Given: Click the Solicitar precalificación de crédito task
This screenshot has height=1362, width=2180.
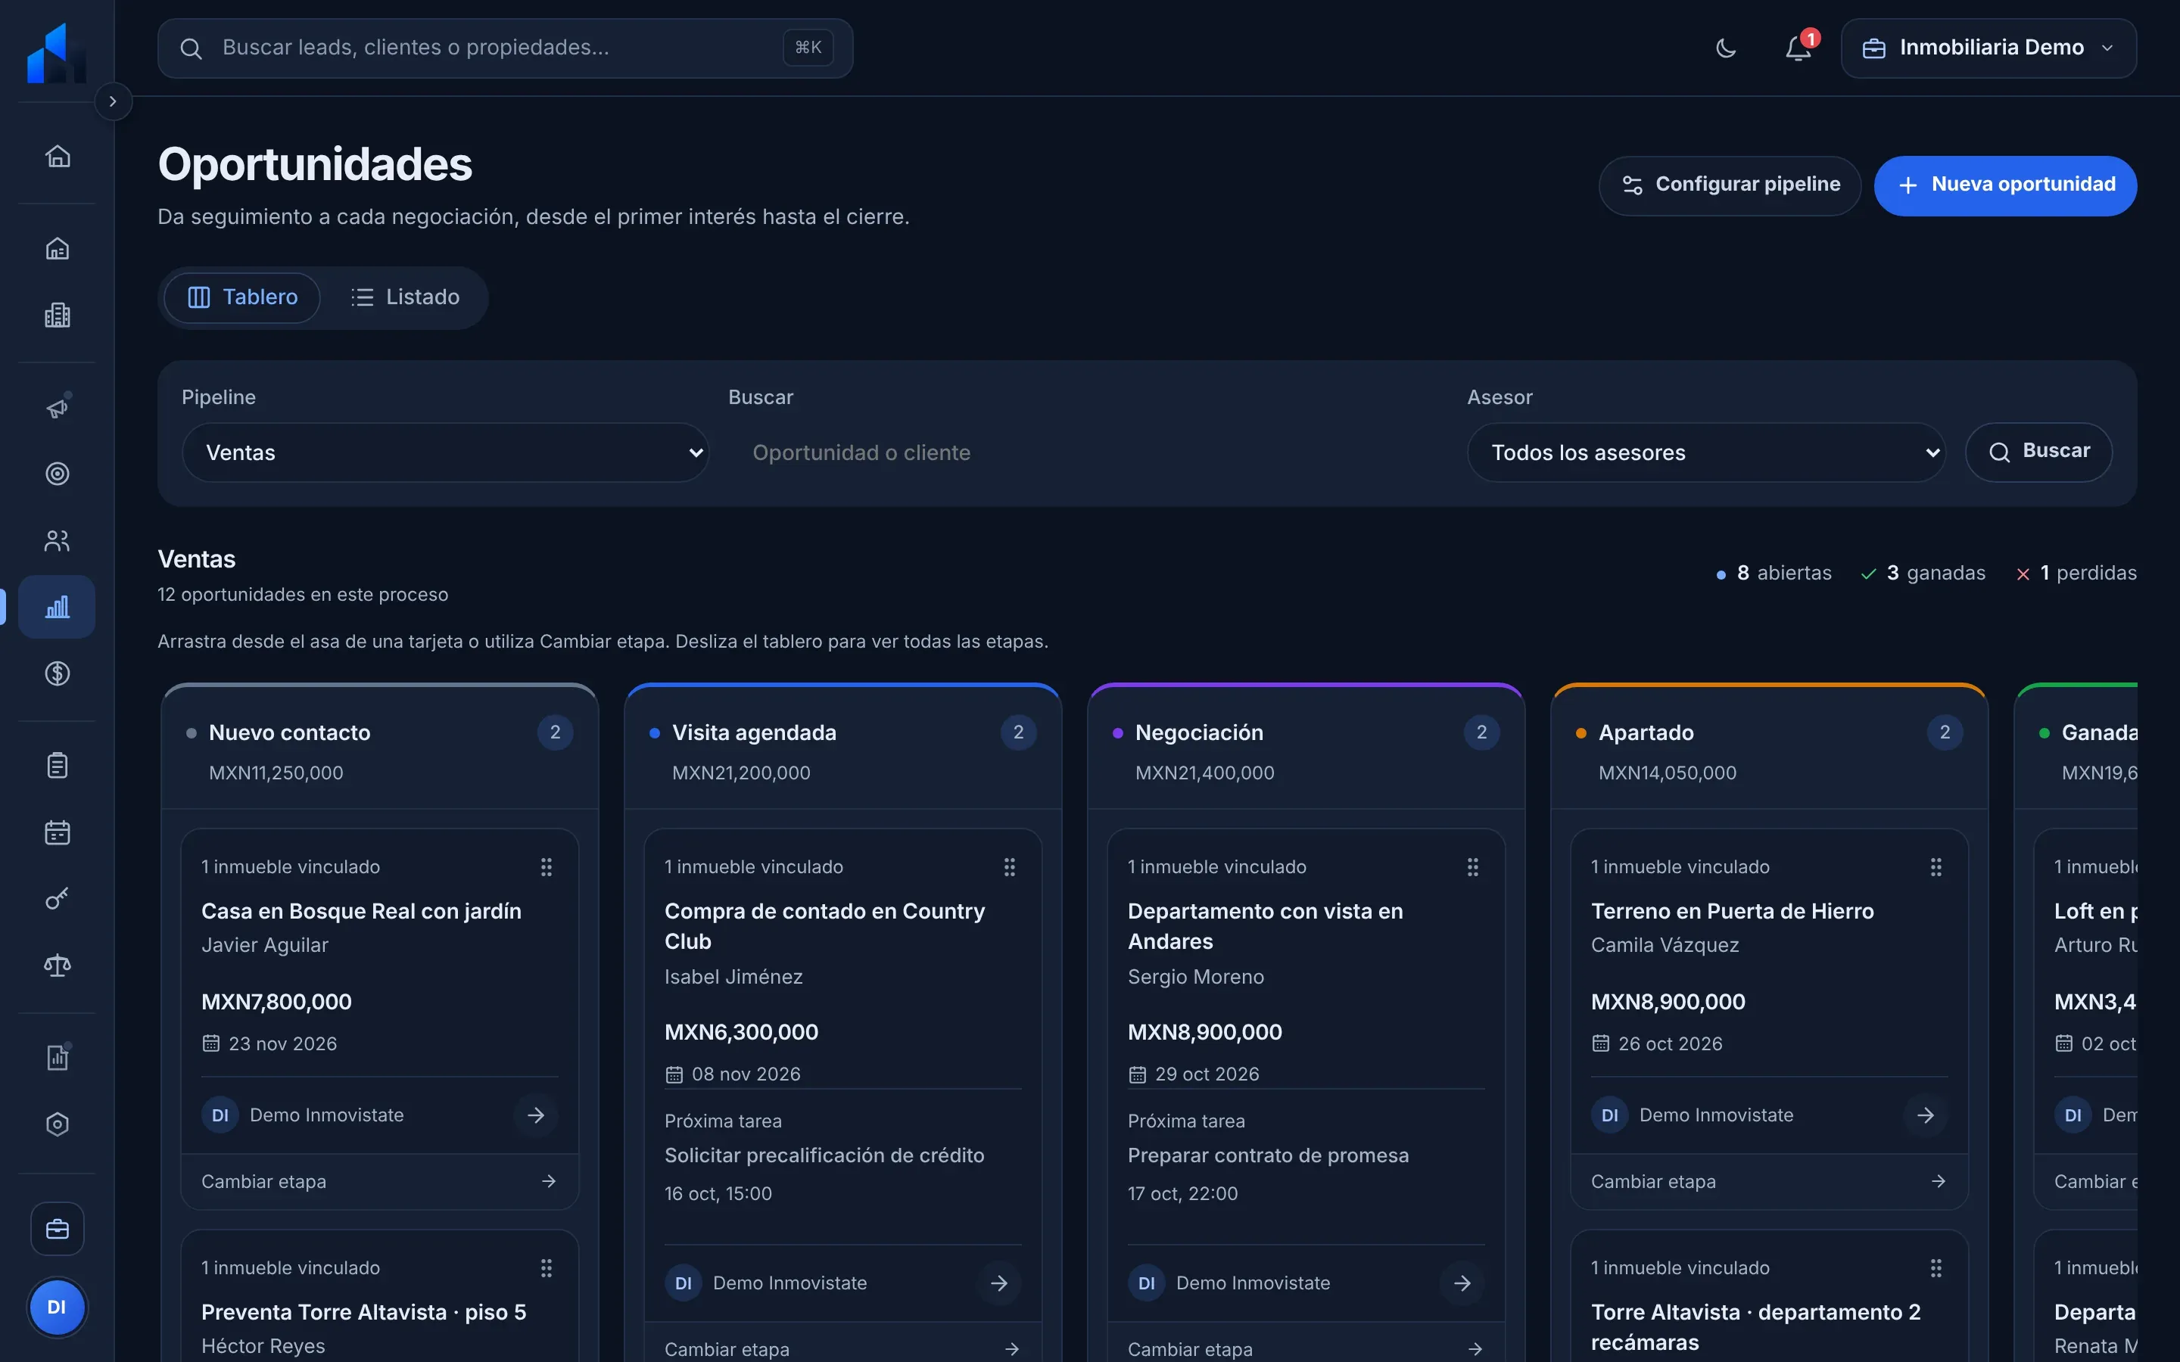Looking at the screenshot, I should [x=824, y=1155].
